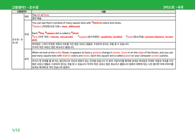This screenshot has height=138, width=195.
Task: Select the 내용 table column header
Action: pos(104,12)
